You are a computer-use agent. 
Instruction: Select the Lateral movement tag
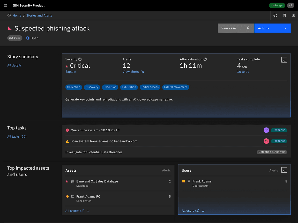175,87
